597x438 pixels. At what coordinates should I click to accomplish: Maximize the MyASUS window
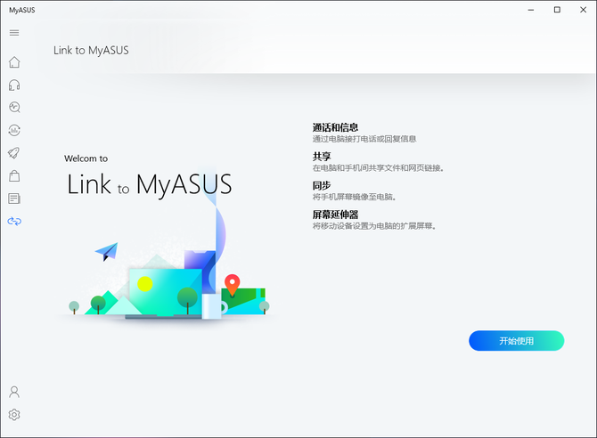(557, 10)
